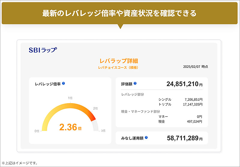Click the 2025/02/07 時点 date text
This screenshot has width=240, height=167.
[195, 67]
